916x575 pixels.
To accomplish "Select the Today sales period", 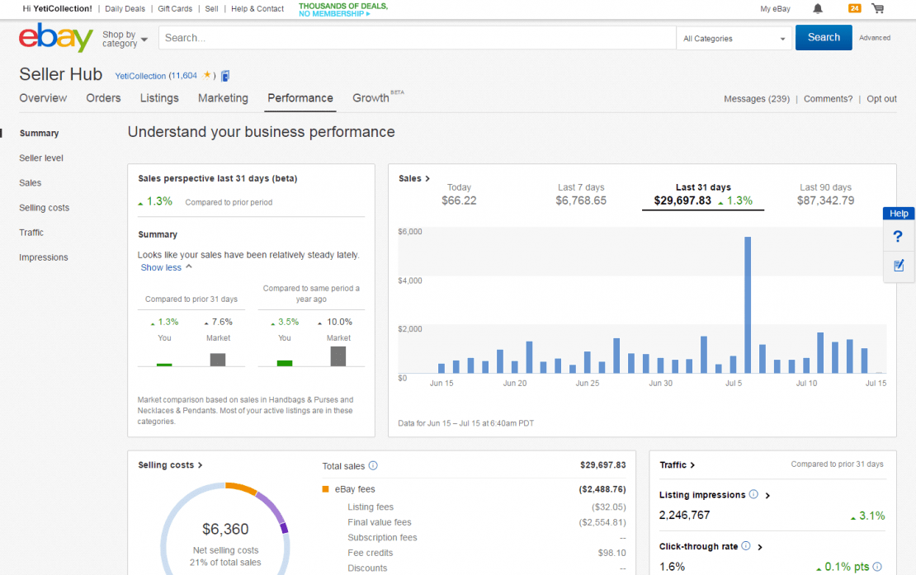I will point(459,192).
